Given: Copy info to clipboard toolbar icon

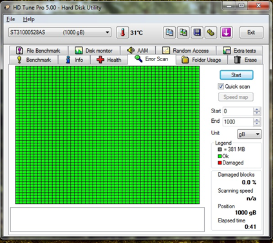Looking at the screenshot, I should (x=169, y=33).
